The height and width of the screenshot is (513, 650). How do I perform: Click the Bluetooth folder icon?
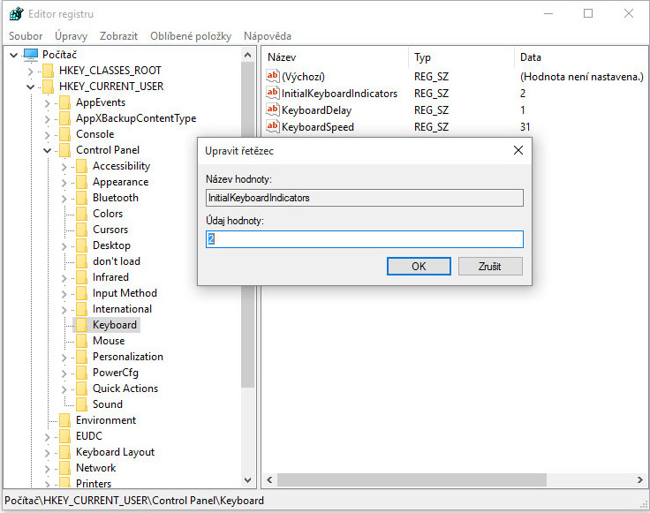(81, 198)
